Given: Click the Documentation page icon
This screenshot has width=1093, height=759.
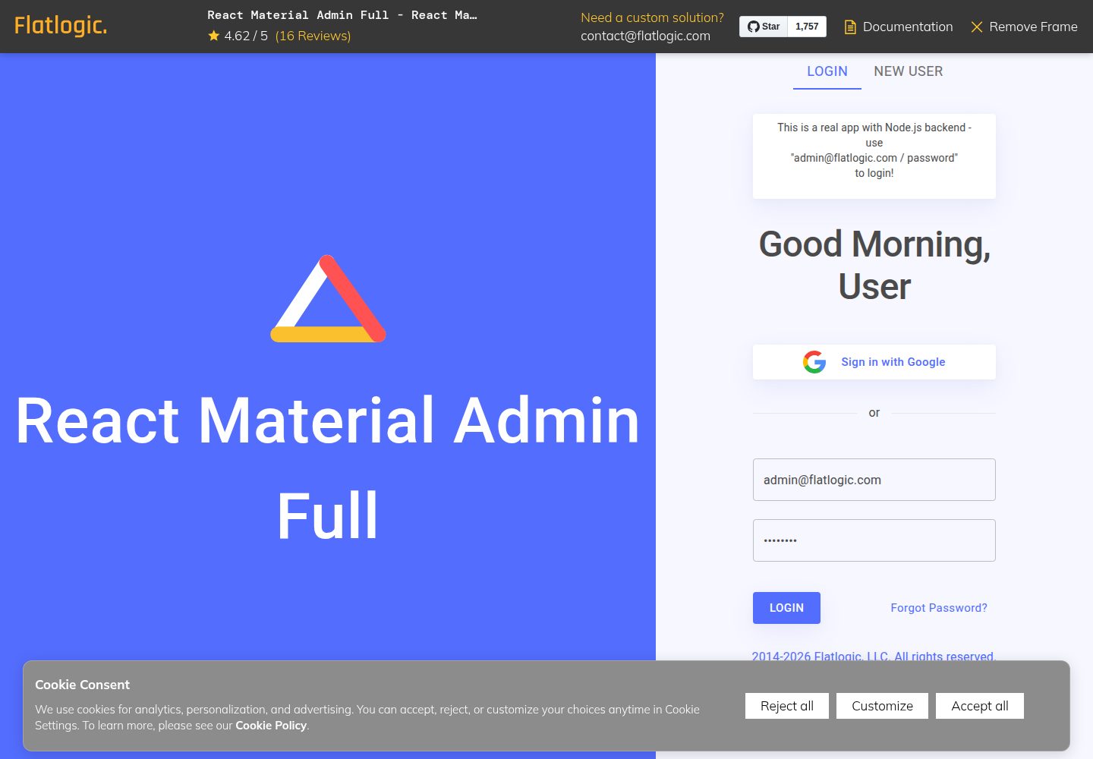Looking at the screenshot, I should click(x=850, y=27).
